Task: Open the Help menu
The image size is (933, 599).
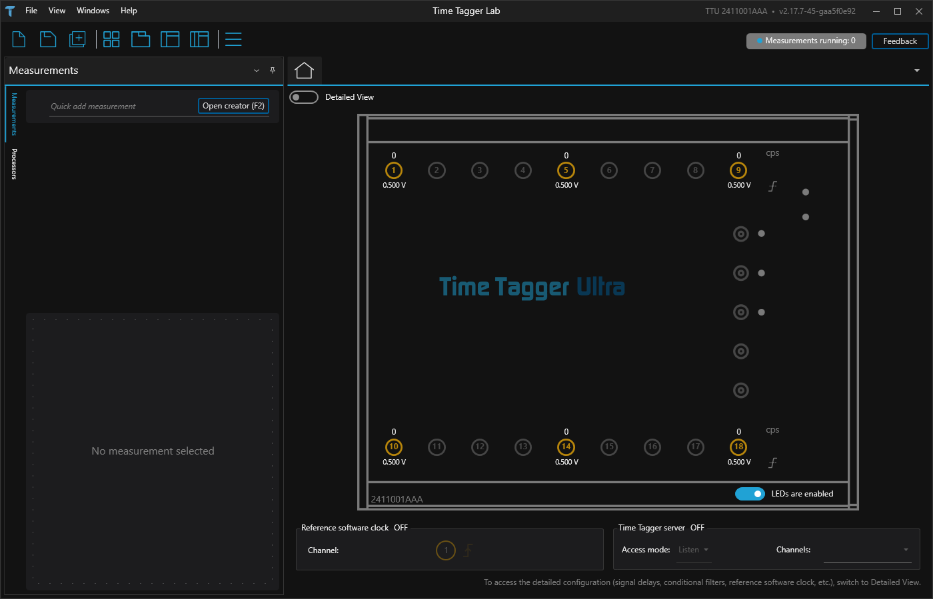Action: (129, 11)
